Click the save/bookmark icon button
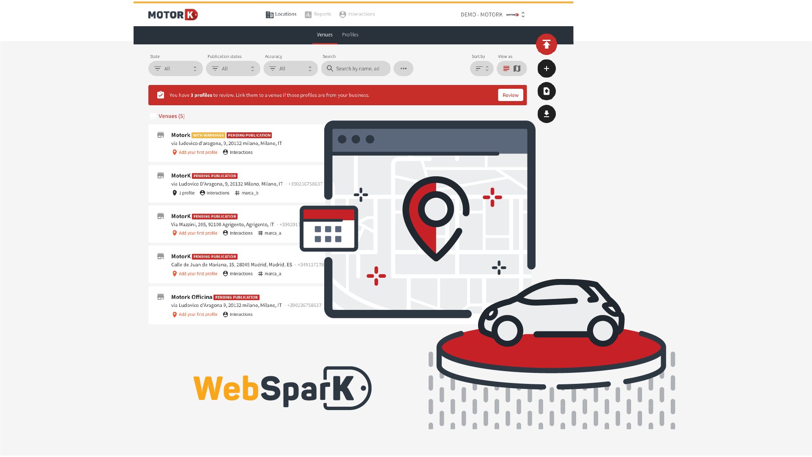The image size is (812, 457). click(x=546, y=91)
